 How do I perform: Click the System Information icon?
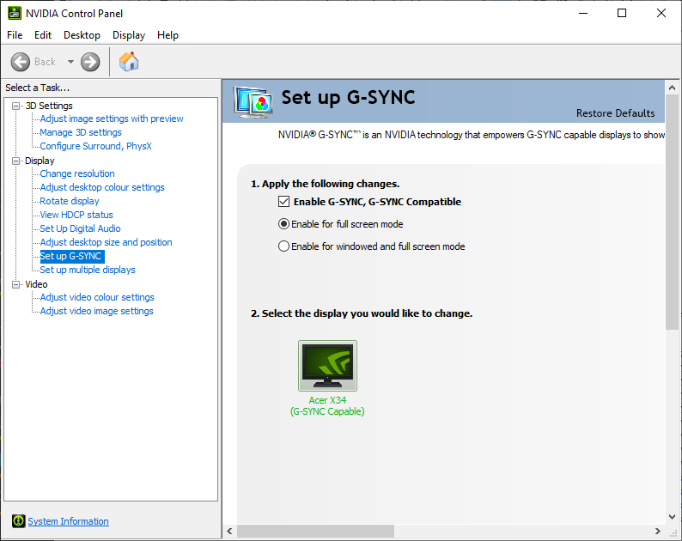tap(19, 521)
